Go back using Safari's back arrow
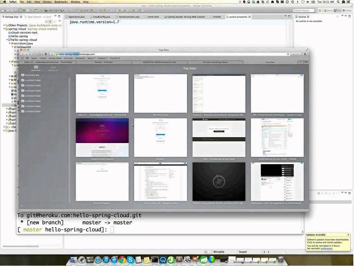 pyautogui.click(x=22, y=54)
